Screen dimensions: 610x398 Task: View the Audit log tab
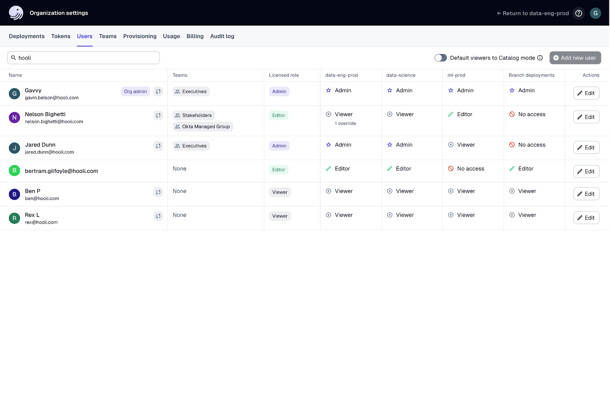pyautogui.click(x=223, y=37)
